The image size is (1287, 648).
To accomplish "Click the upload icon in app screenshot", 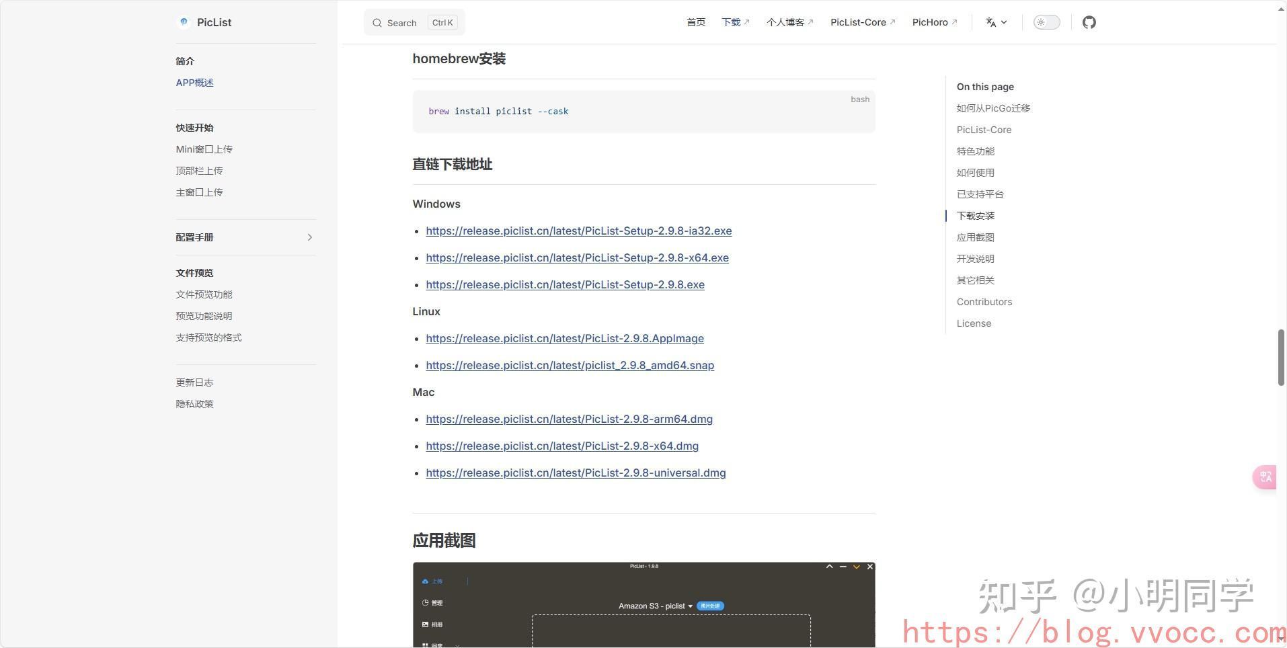I will pyautogui.click(x=425, y=581).
